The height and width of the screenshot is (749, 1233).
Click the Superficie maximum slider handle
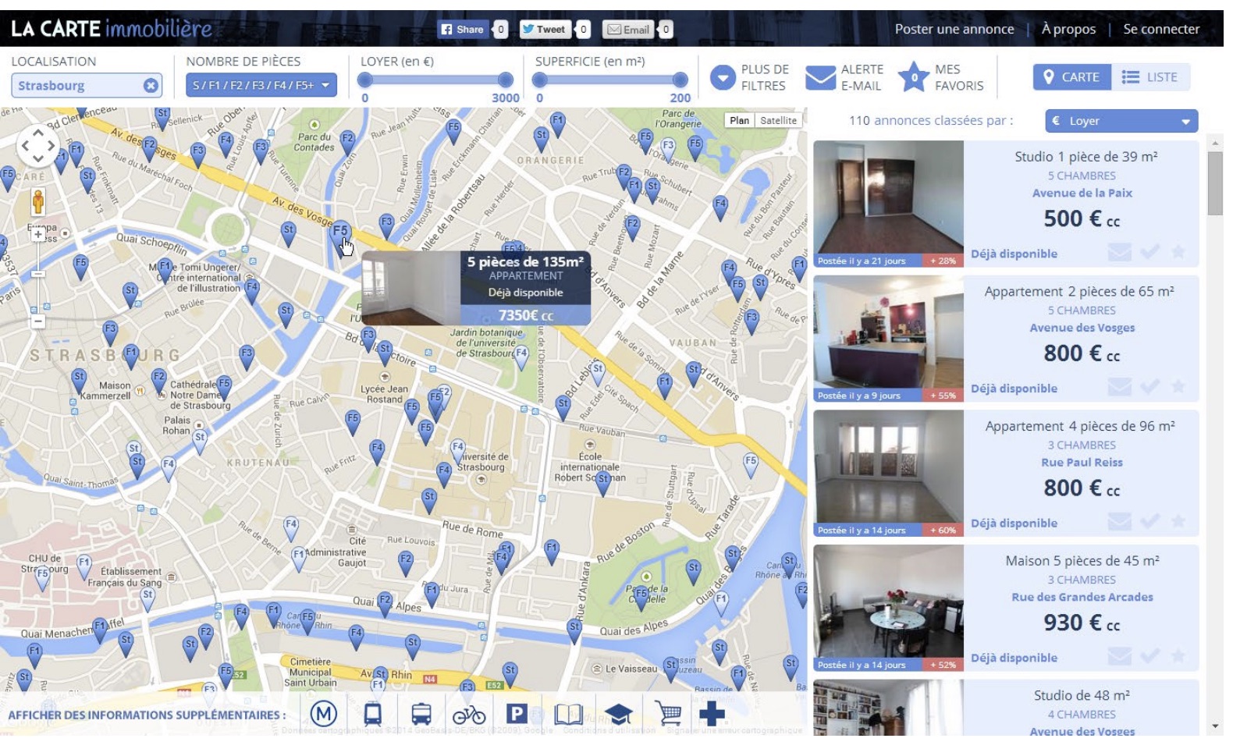coord(680,80)
